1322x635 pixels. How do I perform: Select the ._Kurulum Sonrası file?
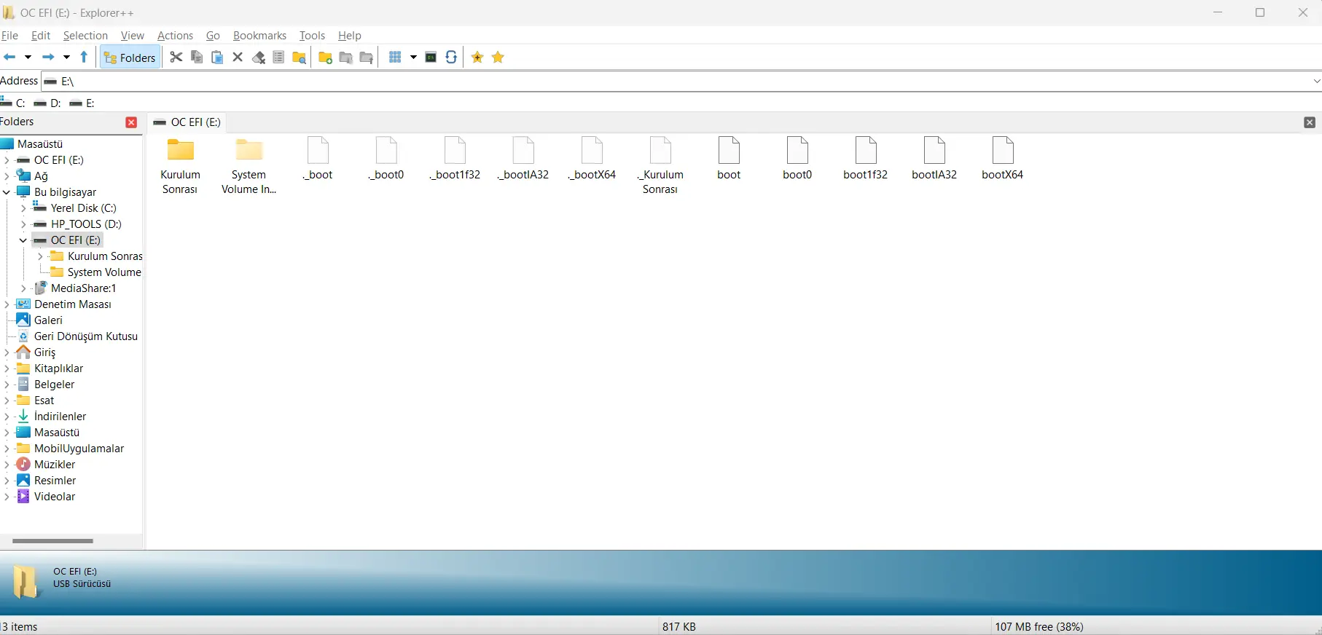[x=660, y=166]
